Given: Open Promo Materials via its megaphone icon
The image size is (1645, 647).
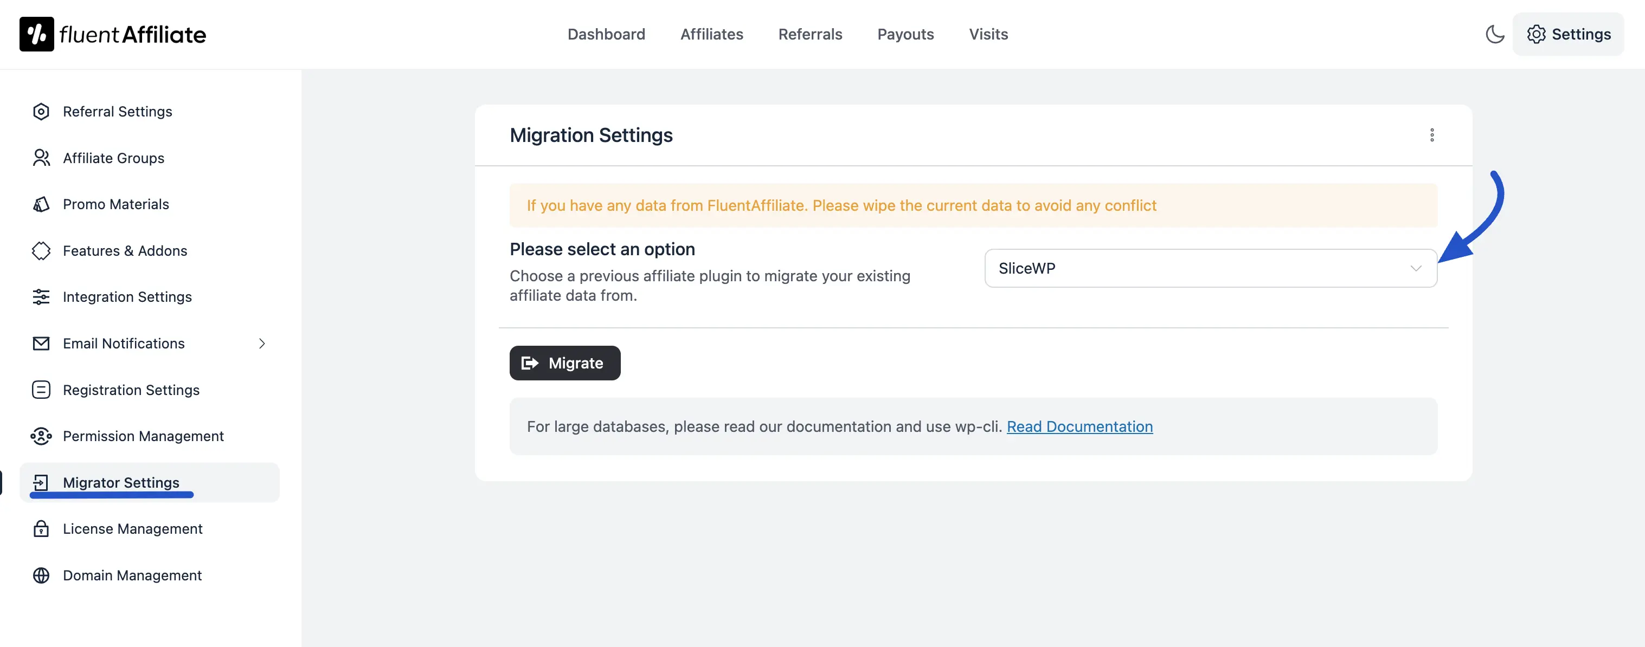Looking at the screenshot, I should [x=41, y=204].
